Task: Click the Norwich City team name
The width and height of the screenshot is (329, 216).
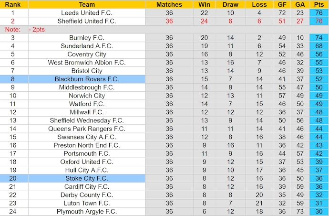Action: (87, 96)
